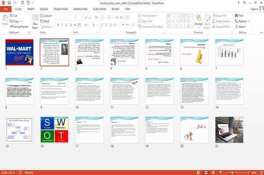Switch to the SLIDE SHOW tab
This screenshot has height=175, width=264.
(x=99, y=9)
